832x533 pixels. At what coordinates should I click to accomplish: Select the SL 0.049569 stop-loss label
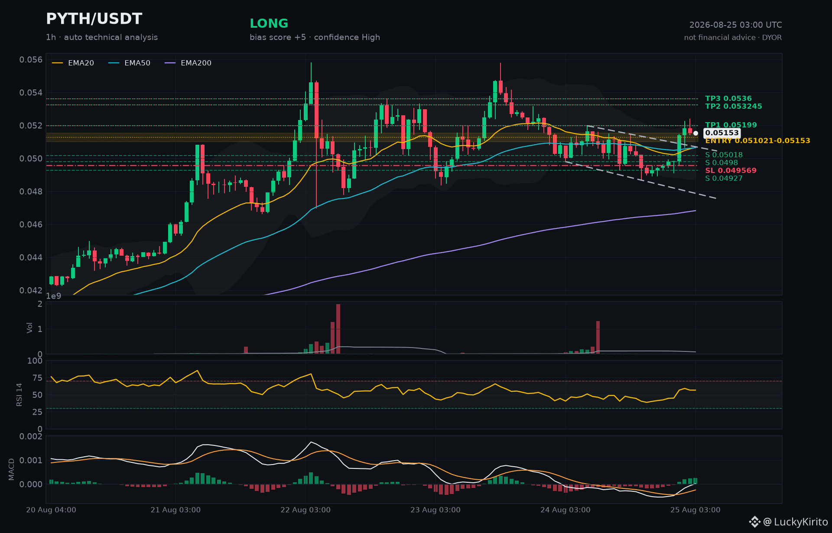tap(731, 171)
